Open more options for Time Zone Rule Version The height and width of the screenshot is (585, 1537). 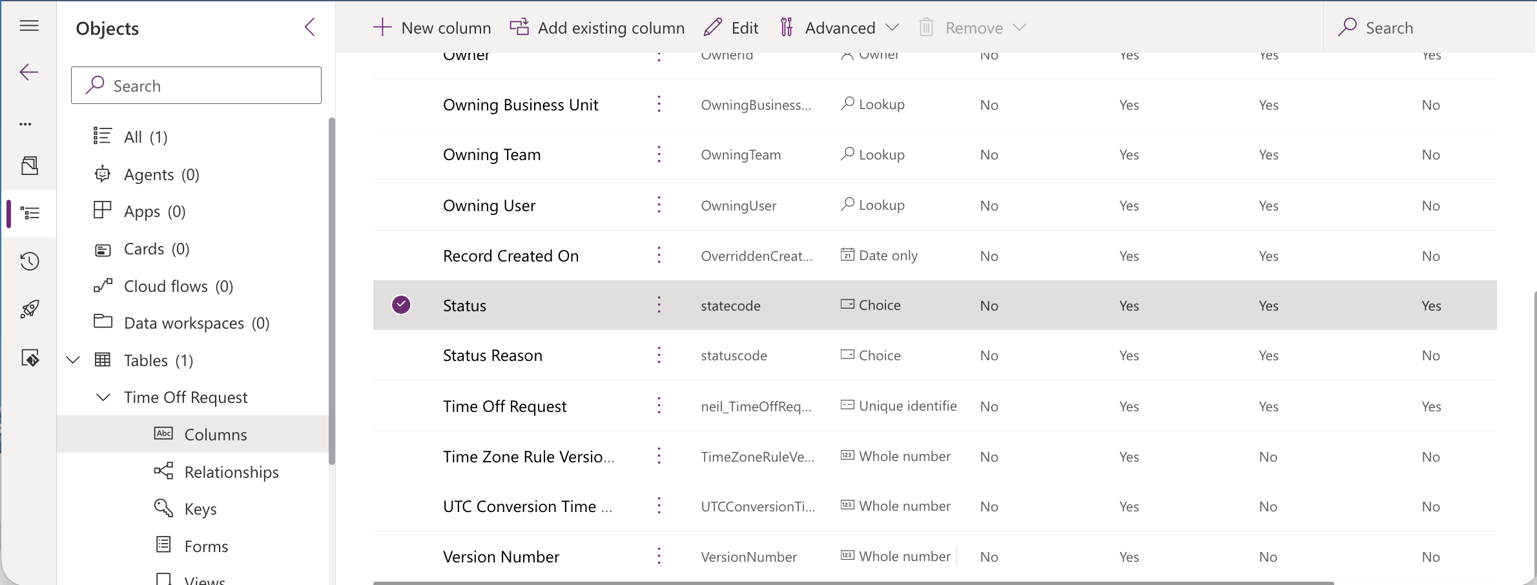(659, 456)
